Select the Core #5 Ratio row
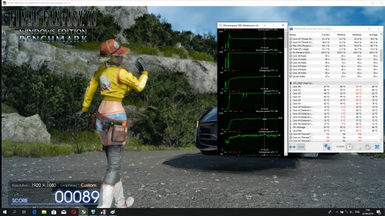The image size is (385, 216). (334, 73)
